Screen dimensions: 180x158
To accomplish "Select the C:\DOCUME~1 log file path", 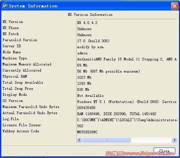I will (127, 120).
